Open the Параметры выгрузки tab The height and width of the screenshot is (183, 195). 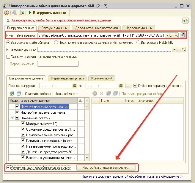[67, 78]
